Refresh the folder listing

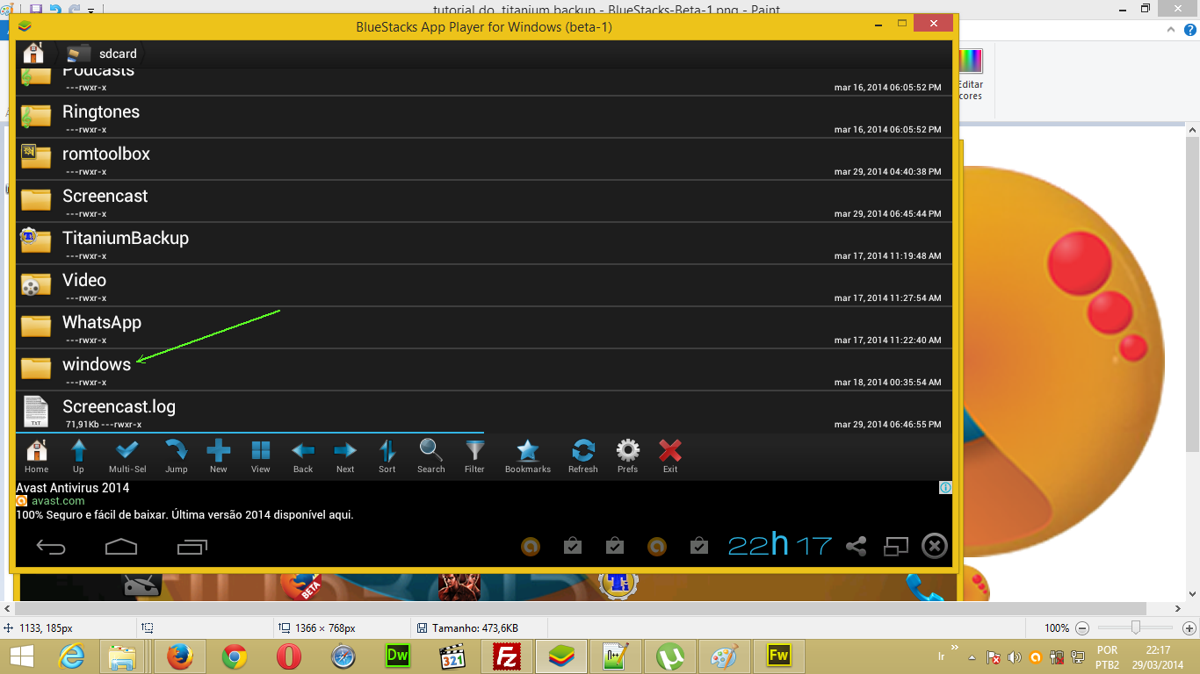point(583,456)
